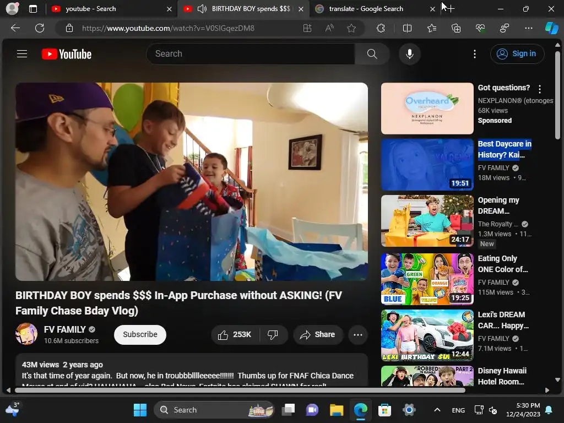Open a new tab with plus button

point(450,9)
